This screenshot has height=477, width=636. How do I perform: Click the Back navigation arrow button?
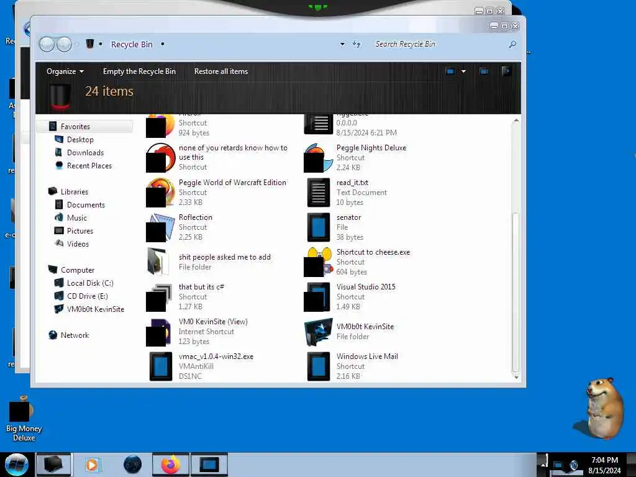click(x=47, y=44)
